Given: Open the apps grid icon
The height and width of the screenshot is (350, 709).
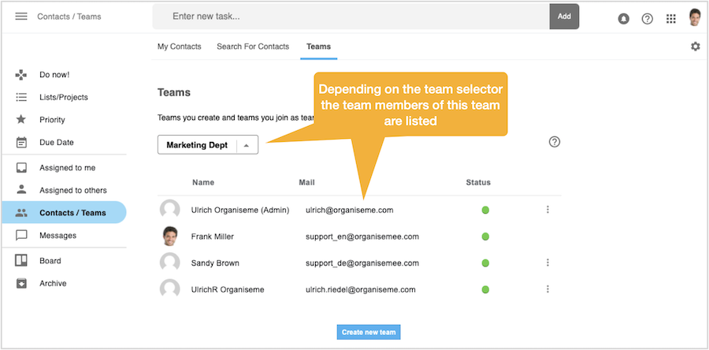Looking at the screenshot, I should [671, 19].
